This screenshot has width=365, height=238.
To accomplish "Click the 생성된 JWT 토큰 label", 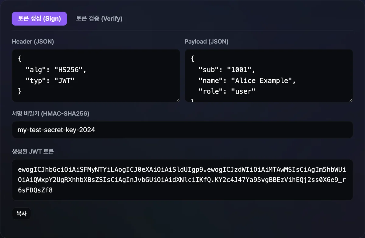I will [33, 151].
